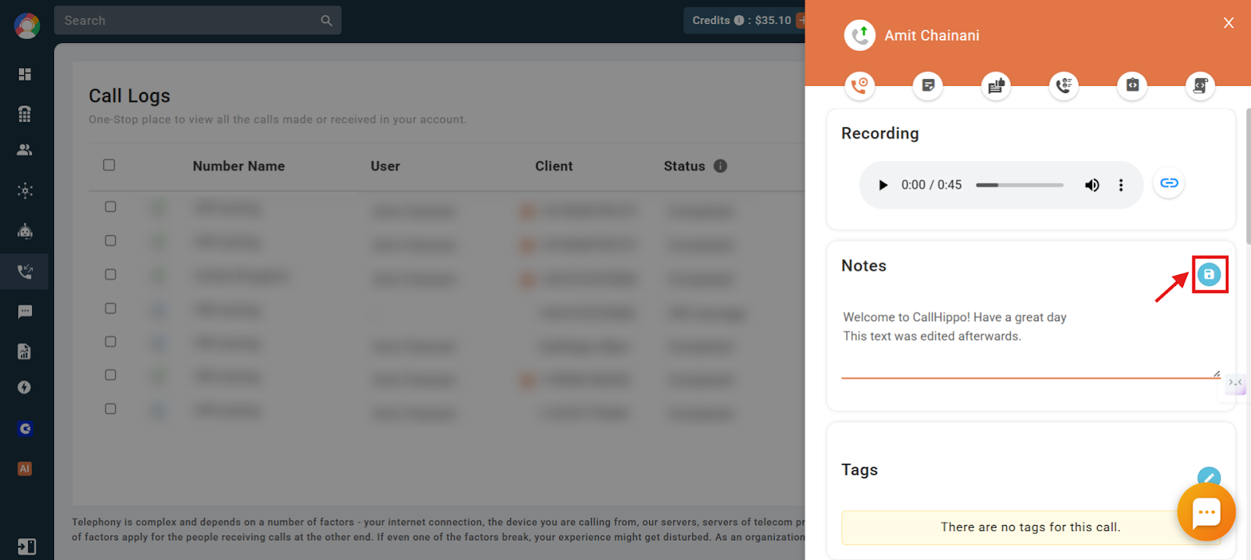Open the Dashboard grid icon in sidebar
This screenshot has width=1251, height=560.
[x=25, y=74]
